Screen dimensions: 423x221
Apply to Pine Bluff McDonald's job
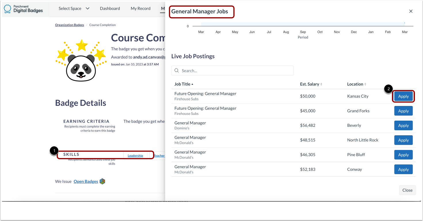point(403,155)
